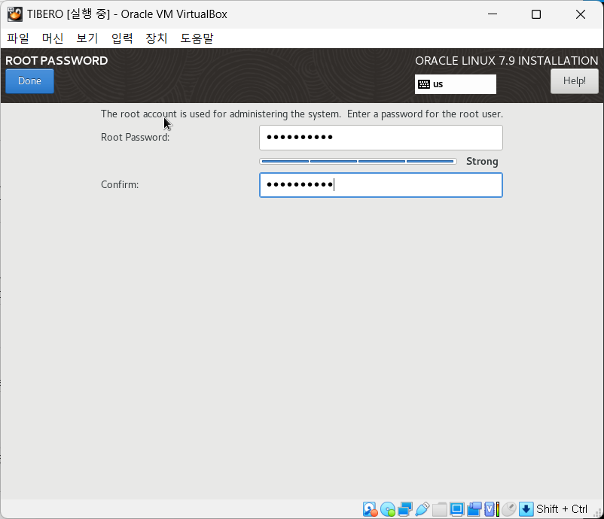Click the mouse integration status icon

click(x=508, y=509)
